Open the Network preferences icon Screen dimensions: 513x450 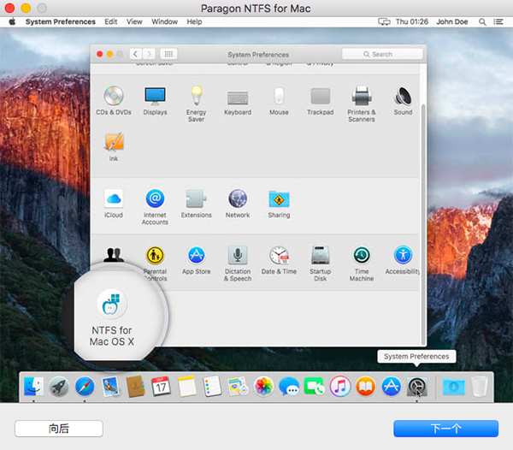pos(238,199)
